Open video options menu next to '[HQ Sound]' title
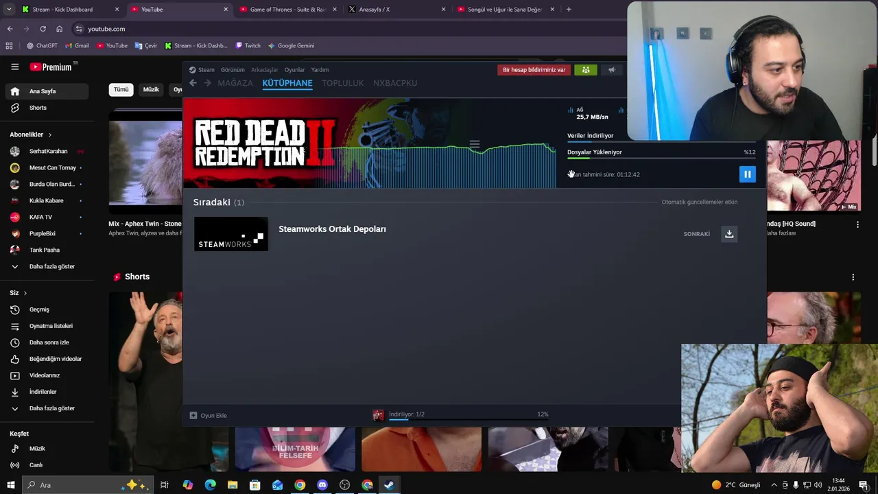 [857, 224]
